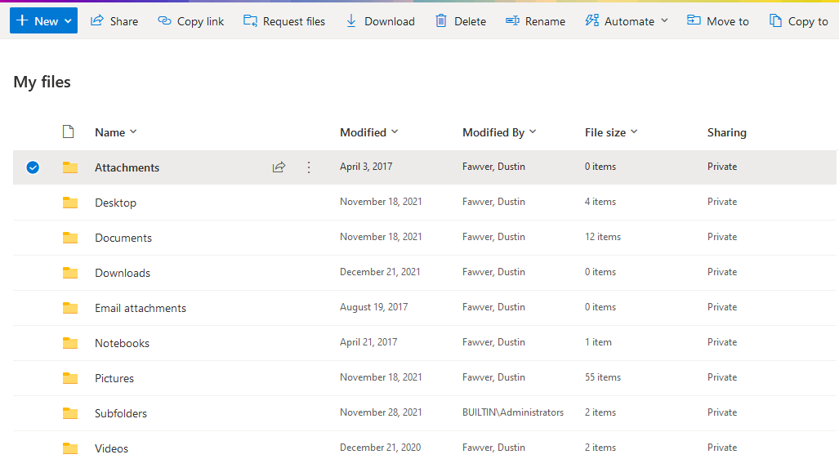Image resolution: width=839 pixels, height=459 pixels.
Task: Open the three-dot actions menu for Attachments
Action: [309, 167]
